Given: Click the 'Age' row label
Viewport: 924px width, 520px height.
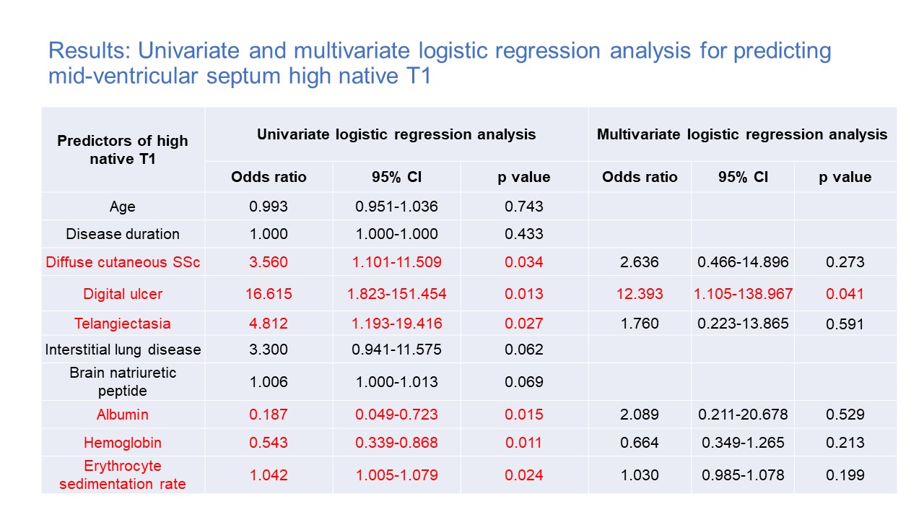Looking at the screenshot, I should point(123,207).
